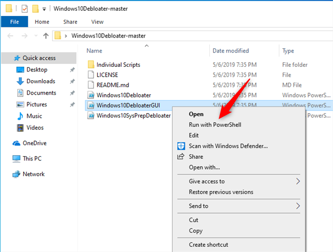Click the Quick access star icon
Screen dimensions: 333x252
17,58
